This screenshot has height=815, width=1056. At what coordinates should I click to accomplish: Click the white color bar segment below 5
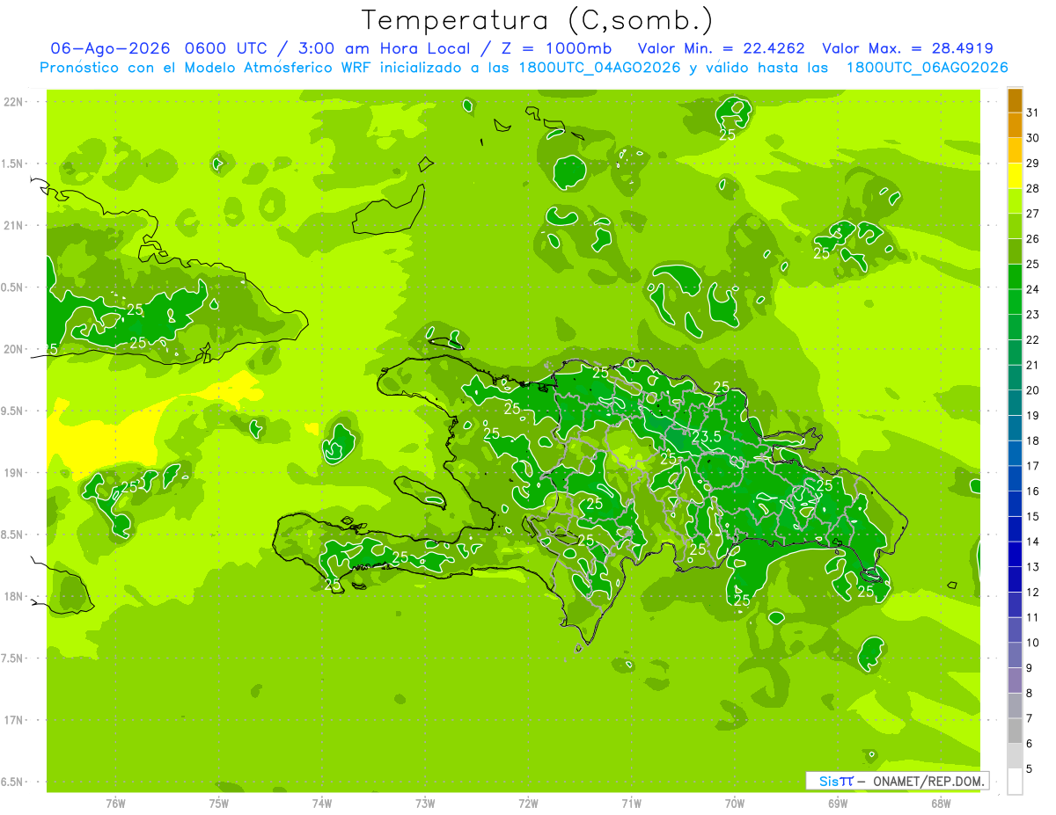1015,782
